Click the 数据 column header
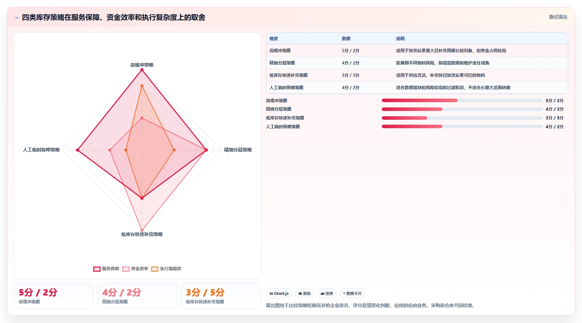 pos(346,39)
